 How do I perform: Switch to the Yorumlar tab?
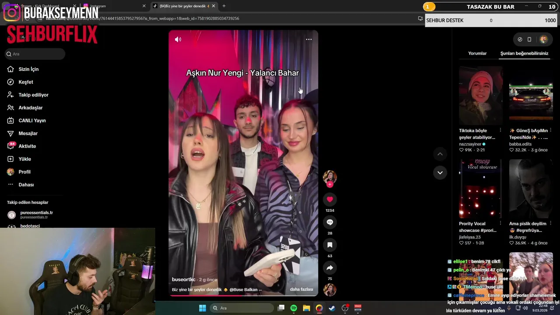pyautogui.click(x=477, y=53)
